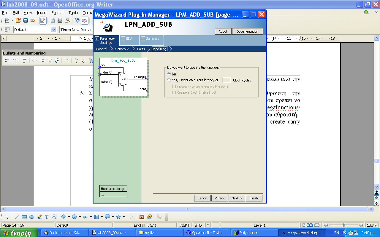Open Page Preview magnifier icon

[x=67, y=20]
